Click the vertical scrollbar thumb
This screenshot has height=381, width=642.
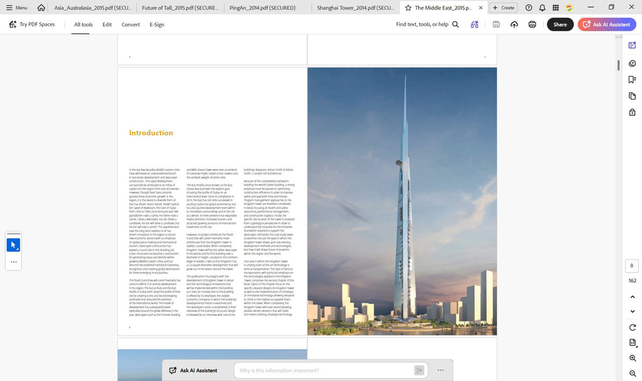(618, 65)
